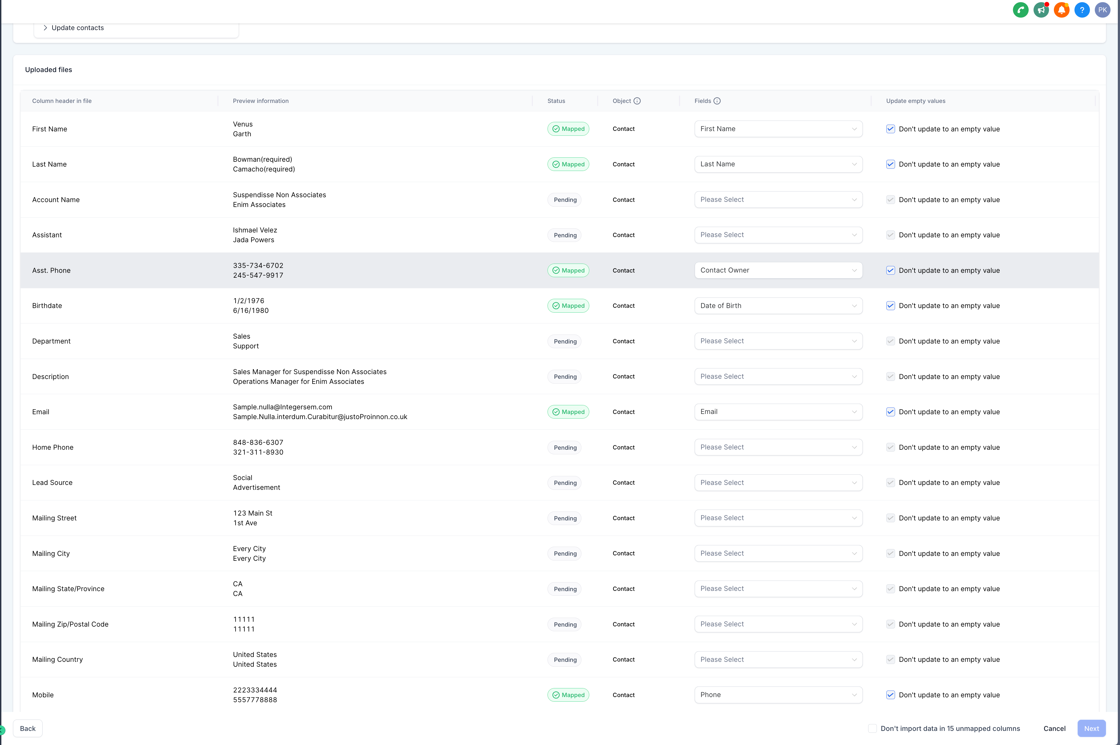This screenshot has height=745, width=1120.
Task: Change the Contact Owner field mapping
Action: tap(778, 270)
